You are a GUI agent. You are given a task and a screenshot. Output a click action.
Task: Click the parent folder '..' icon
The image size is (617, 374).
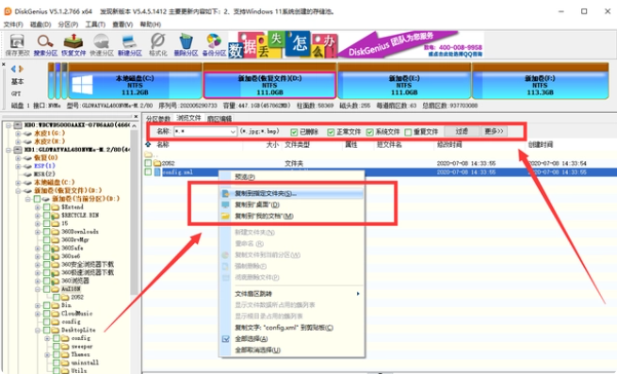(148, 154)
